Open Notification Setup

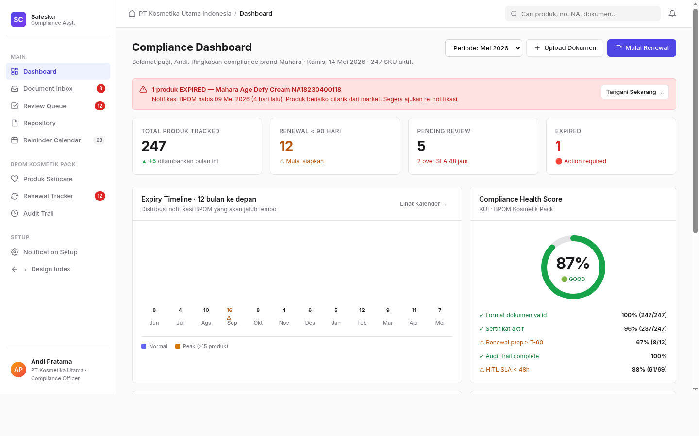pos(58,252)
